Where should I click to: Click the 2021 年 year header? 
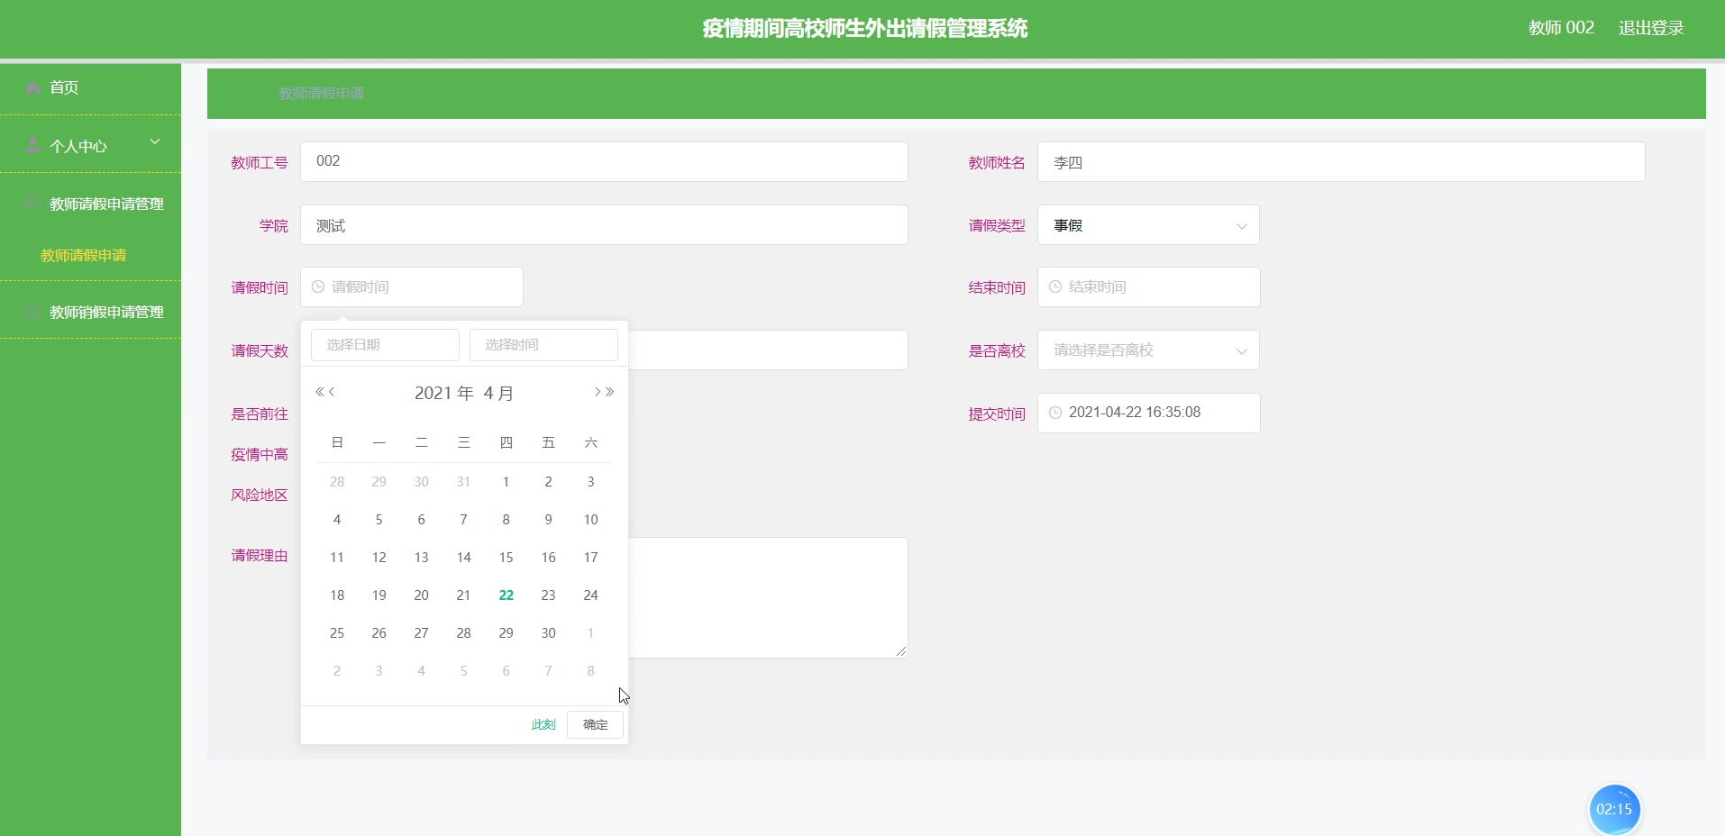[443, 393]
